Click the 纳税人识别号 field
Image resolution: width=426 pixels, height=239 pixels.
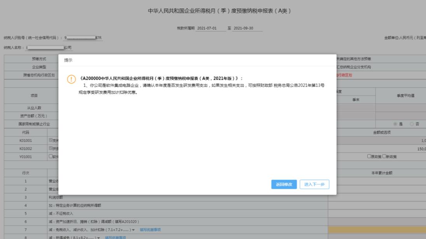(83, 38)
